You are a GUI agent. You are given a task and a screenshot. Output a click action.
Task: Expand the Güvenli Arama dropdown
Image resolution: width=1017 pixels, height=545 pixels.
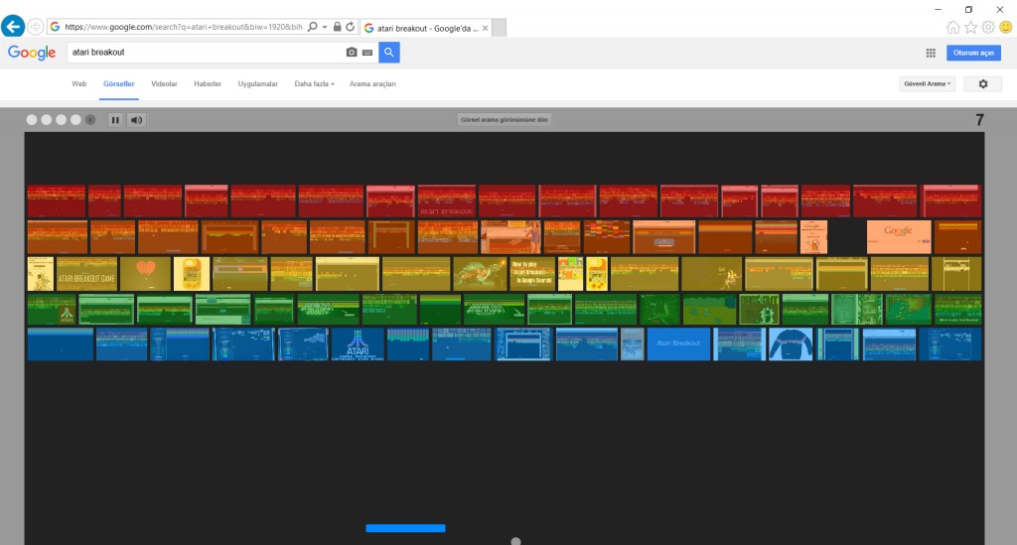[x=927, y=83]
